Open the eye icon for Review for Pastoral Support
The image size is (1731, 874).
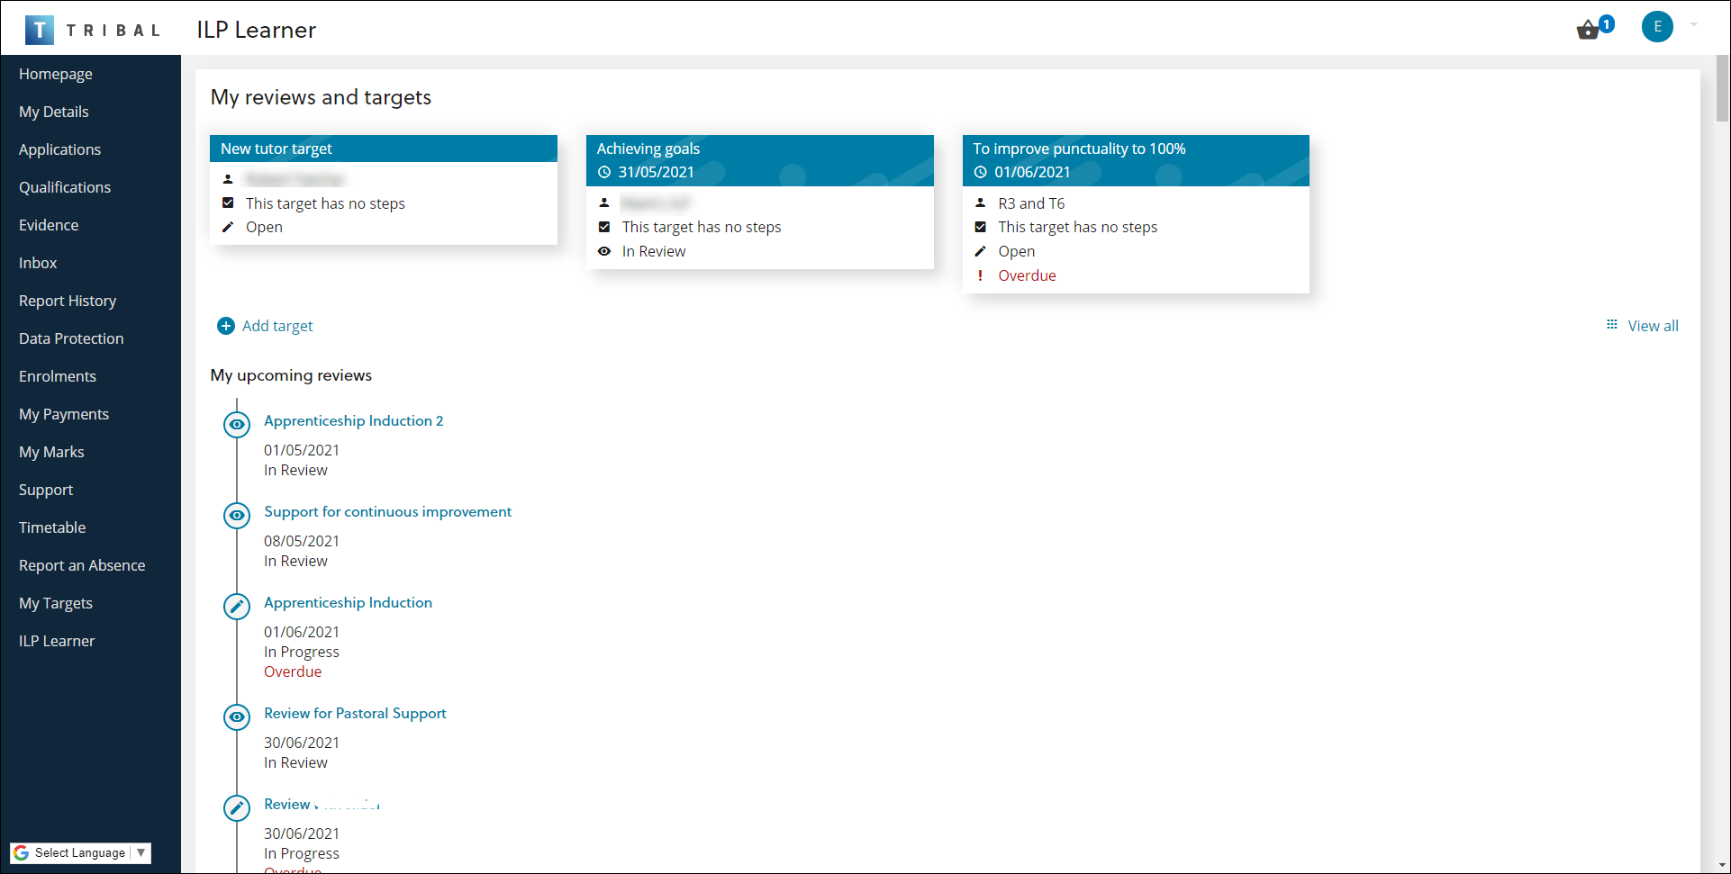[x=236, y=716]
